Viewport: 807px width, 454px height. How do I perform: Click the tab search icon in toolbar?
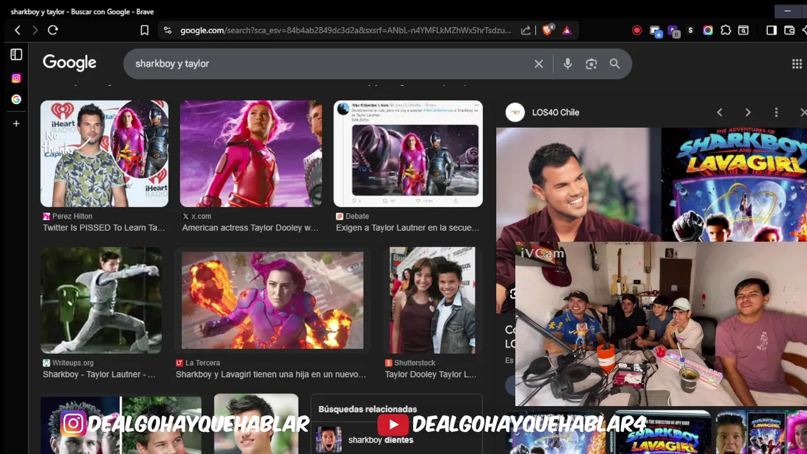click(x=743, y=30)
